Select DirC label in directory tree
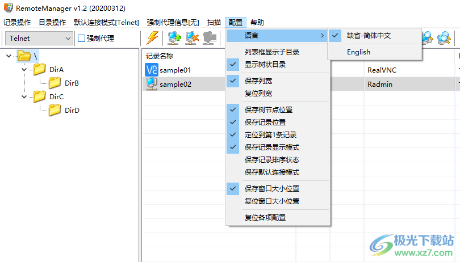Viewport: 460px width, 262px height. (x=56, y=97)
